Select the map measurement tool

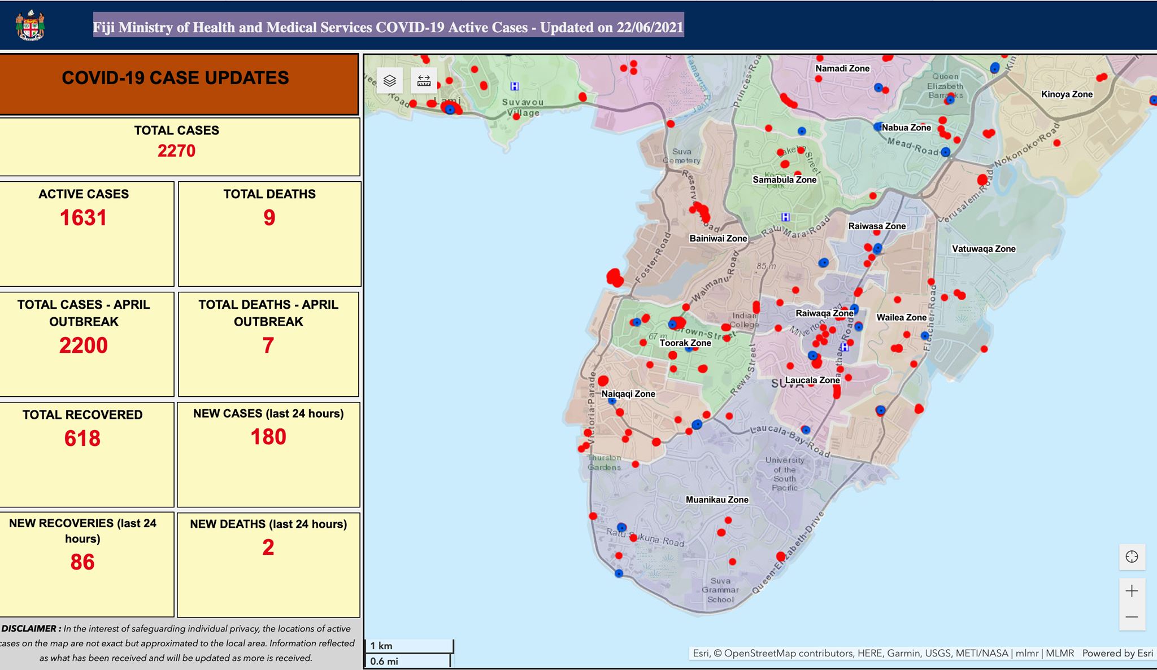point(424,81)
